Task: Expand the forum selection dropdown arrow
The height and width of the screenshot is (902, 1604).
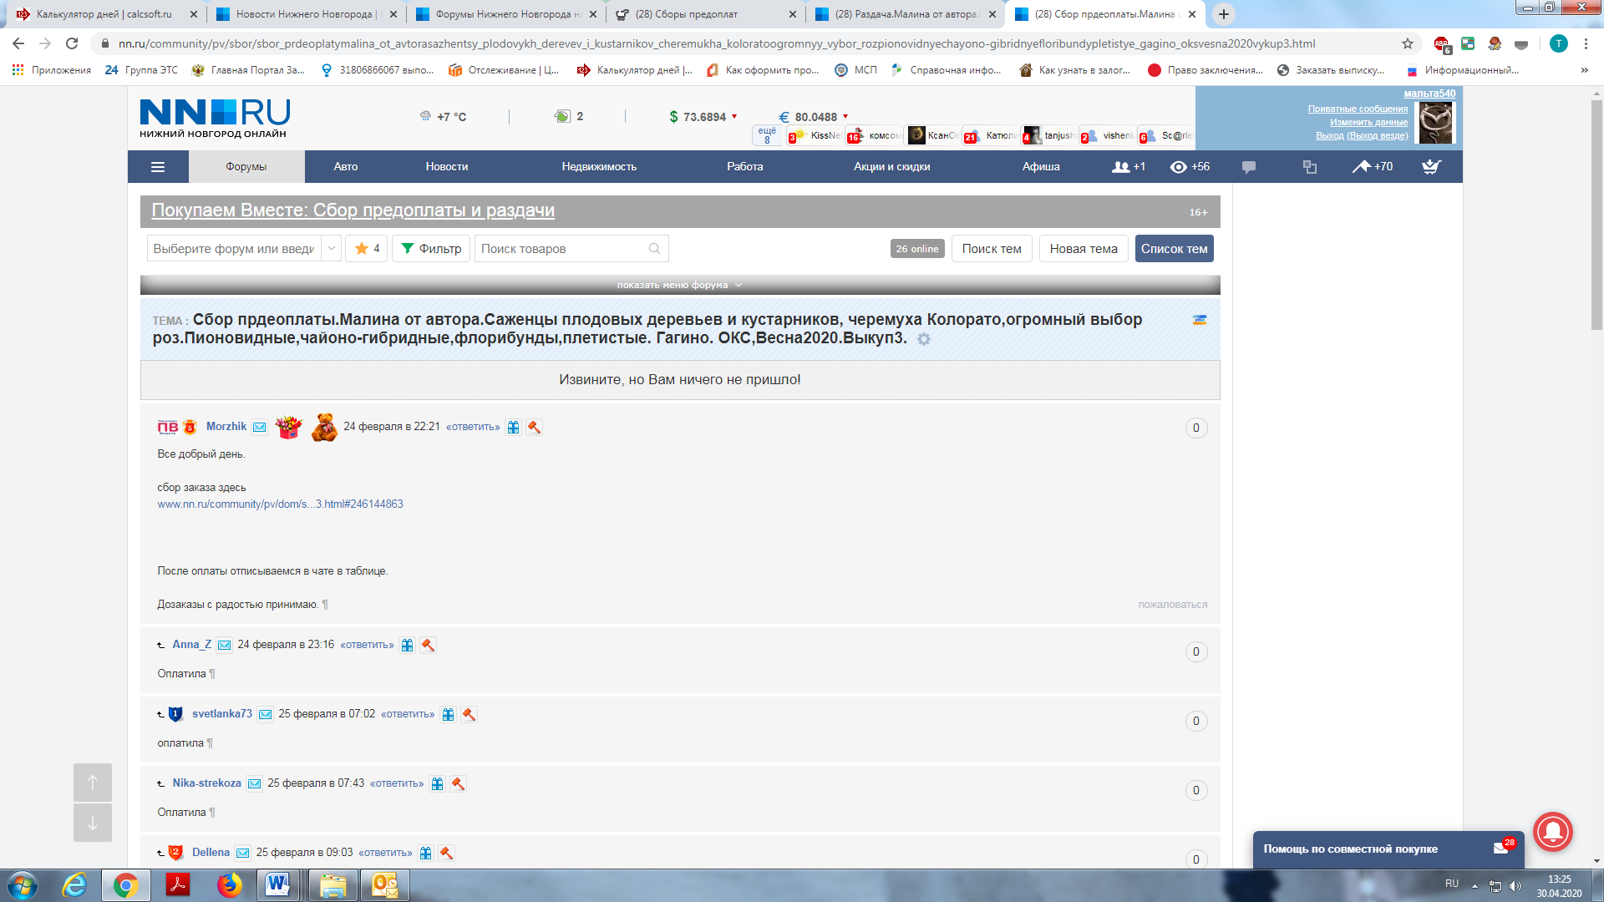Action: pyautogui.click(x=331, y=249)
